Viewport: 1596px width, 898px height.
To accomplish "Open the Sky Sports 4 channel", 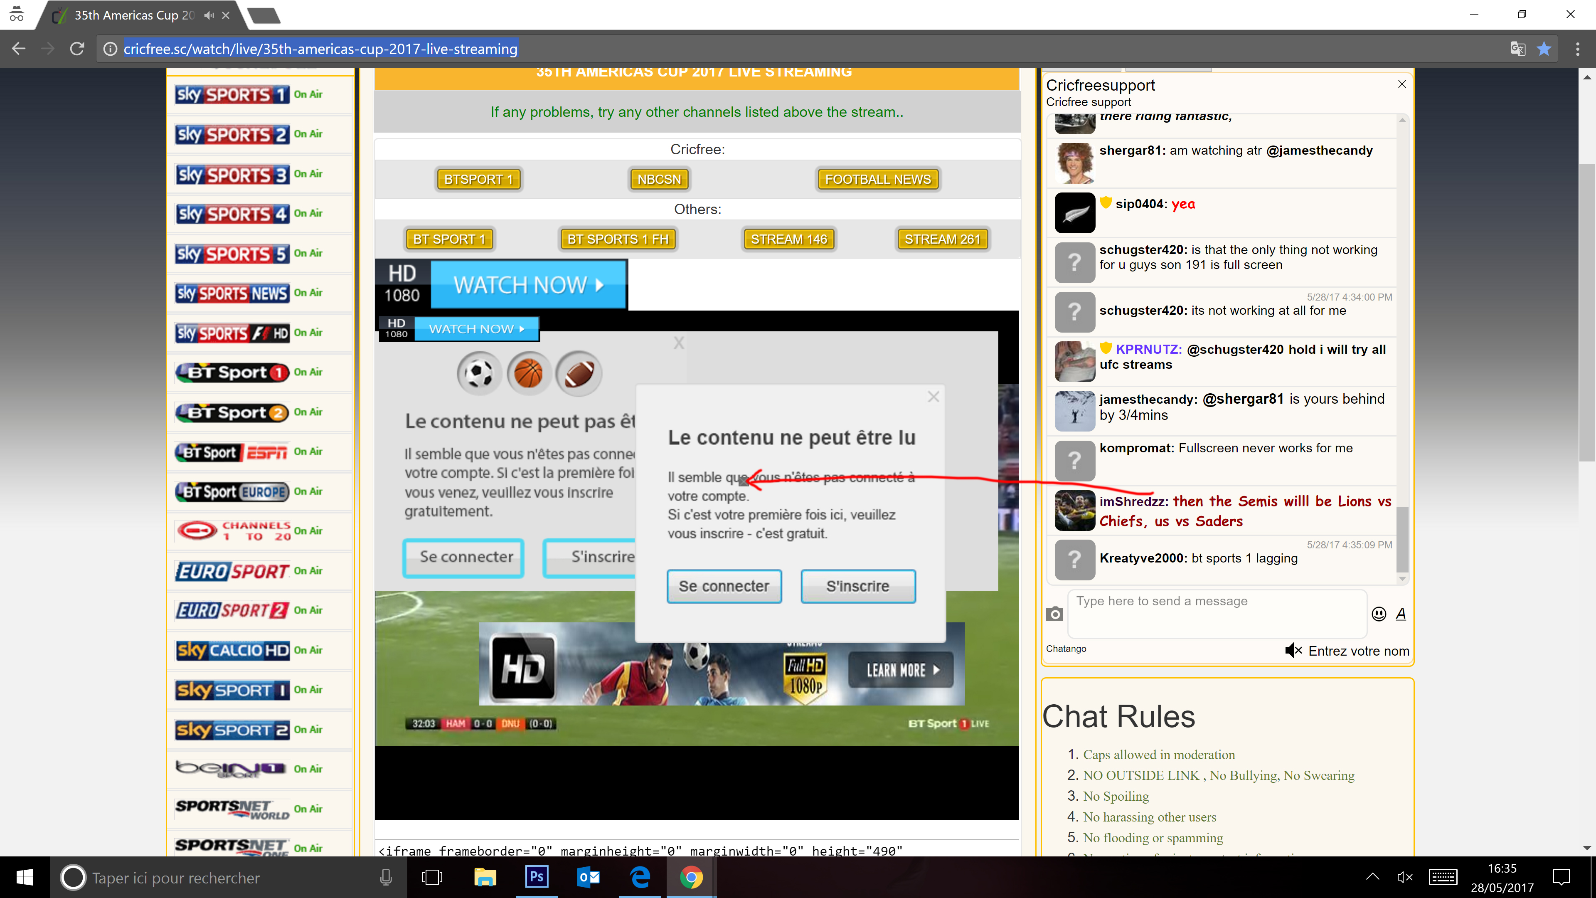I will pyautogui.click(x=232, y=214).
